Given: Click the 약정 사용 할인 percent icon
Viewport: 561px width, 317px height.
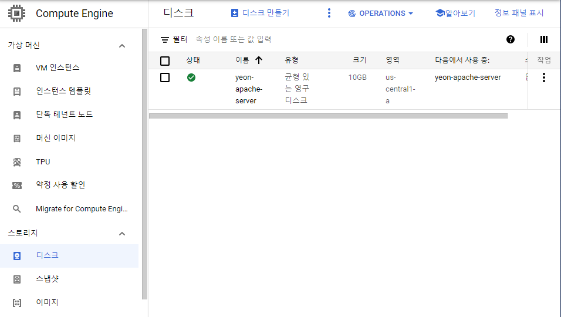Looking at the screenshot, I should click(17, 186).
